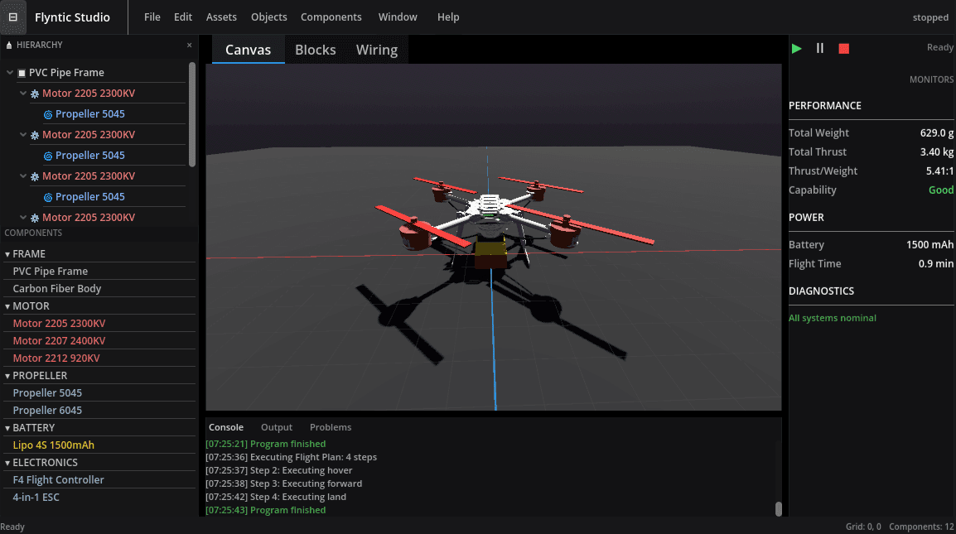Collapse the FRAME component category
The image size is (956, 534).
pos(7,254)
